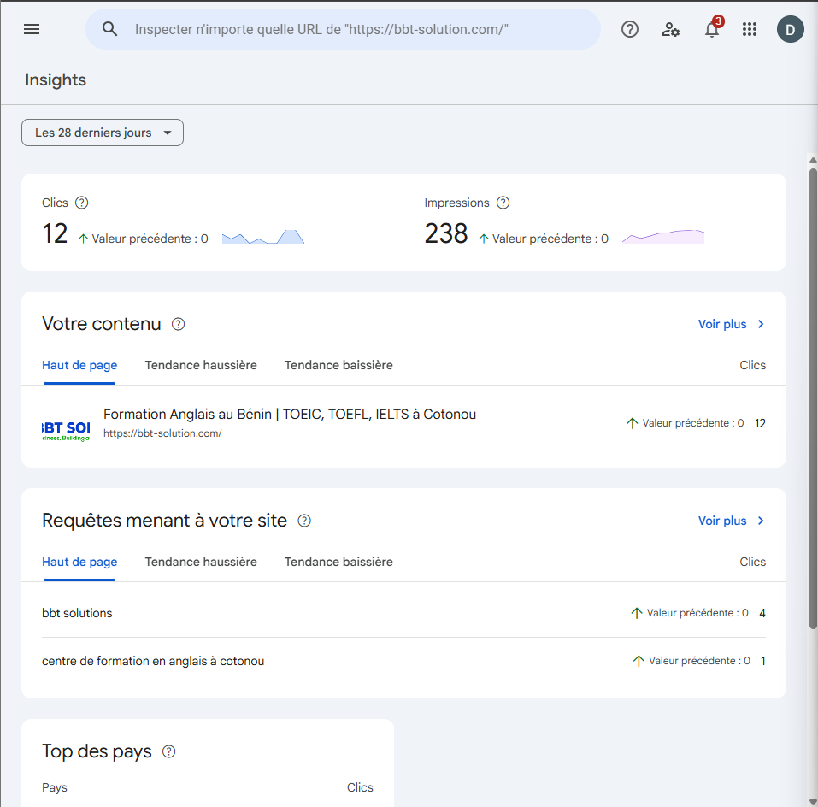
Task: Open user and permissions settings icon
Action: coord(670,29)
